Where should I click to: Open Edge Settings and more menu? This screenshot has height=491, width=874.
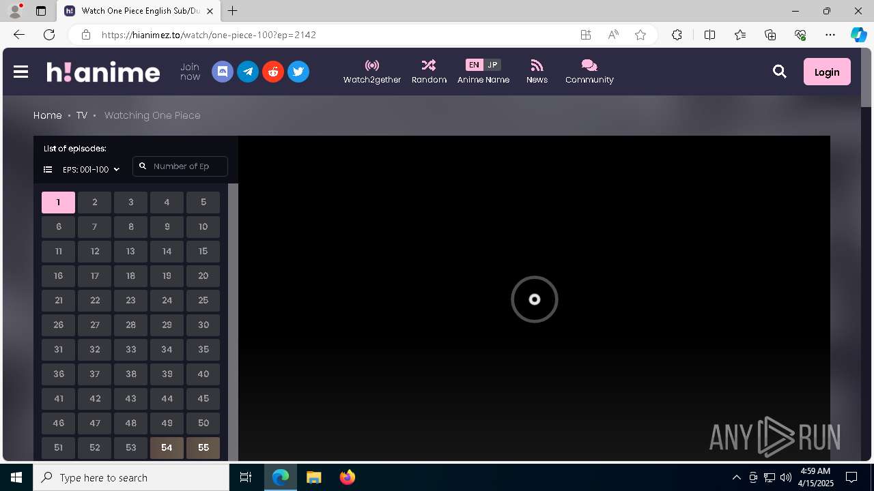click(x=830, y=35)
